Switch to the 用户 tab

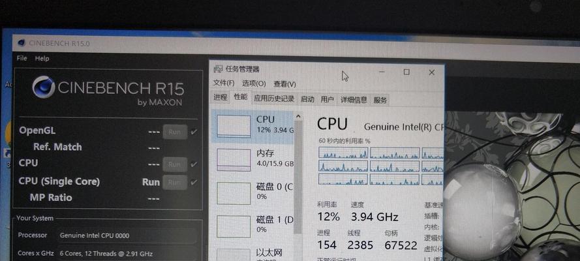pyautogui.click(x=328, y=99)
